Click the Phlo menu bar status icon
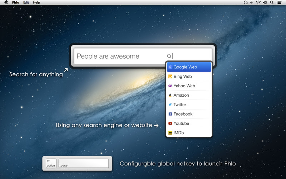Screen dimensions: 286x179 [x=246, y=3]
